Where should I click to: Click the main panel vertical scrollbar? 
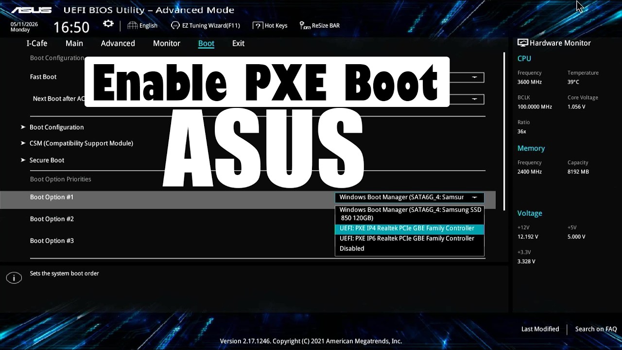click(x=504, y=131)
